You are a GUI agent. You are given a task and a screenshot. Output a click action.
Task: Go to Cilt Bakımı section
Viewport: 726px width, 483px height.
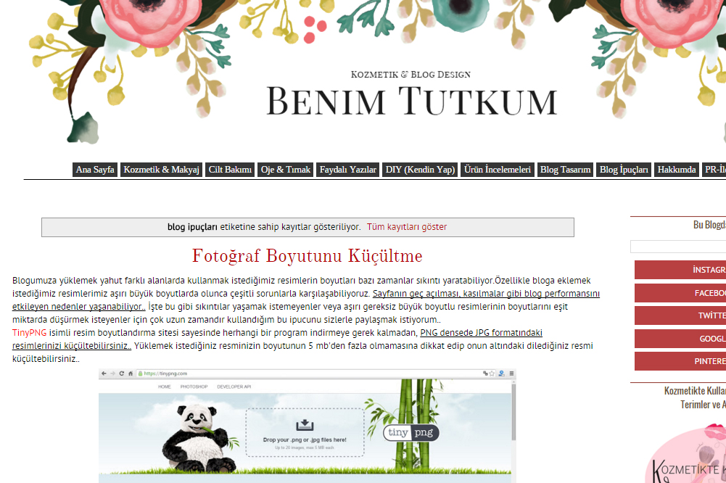click(x=230, y=170)
